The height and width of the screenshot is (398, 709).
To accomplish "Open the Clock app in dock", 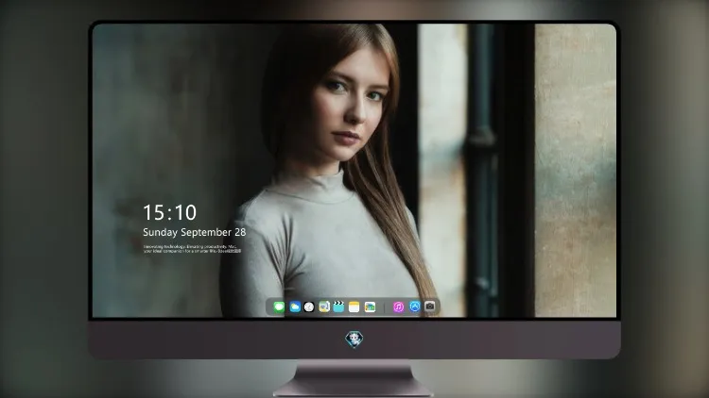I will 309,307.
